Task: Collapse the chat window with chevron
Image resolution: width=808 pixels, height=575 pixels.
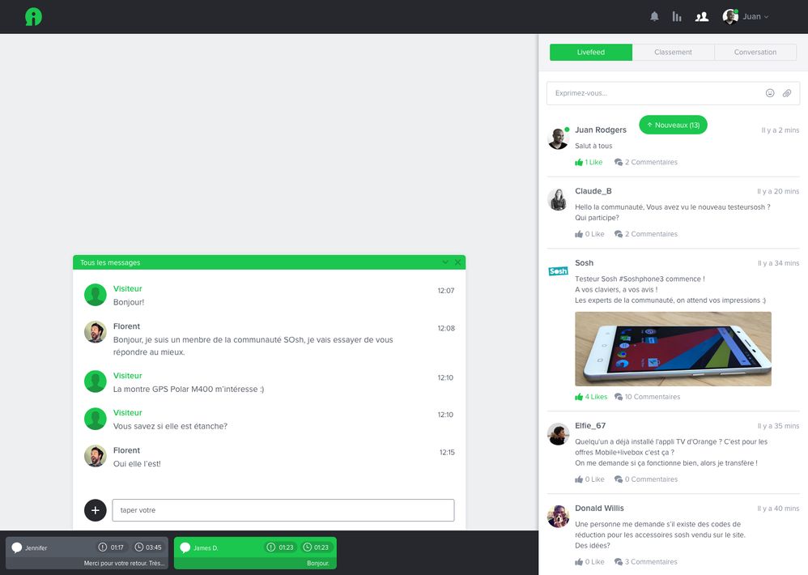Action: click(x=445, y=262)
